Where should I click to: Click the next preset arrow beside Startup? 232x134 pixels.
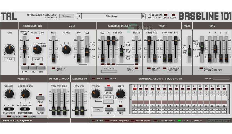[143, 16]
